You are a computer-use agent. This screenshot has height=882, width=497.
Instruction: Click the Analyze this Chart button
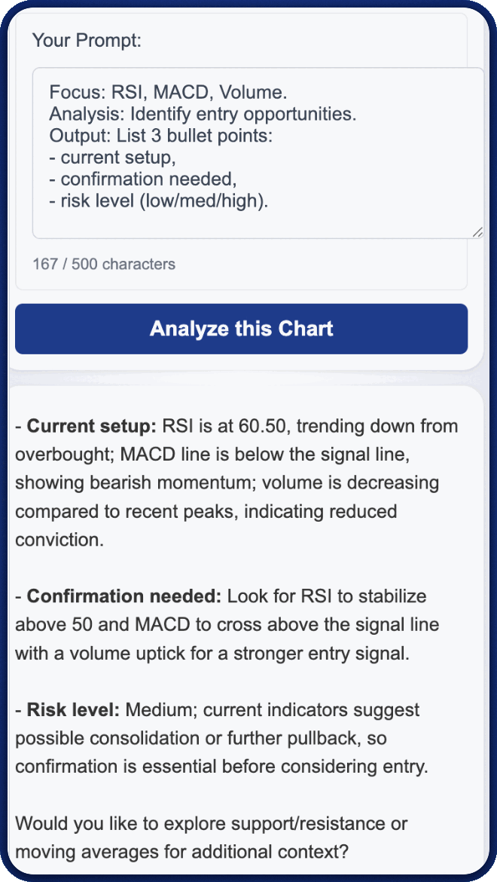point(241,329)
